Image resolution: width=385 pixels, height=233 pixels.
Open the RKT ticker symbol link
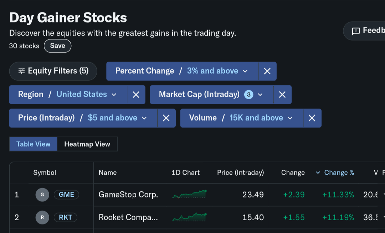(x=66, y=217)
